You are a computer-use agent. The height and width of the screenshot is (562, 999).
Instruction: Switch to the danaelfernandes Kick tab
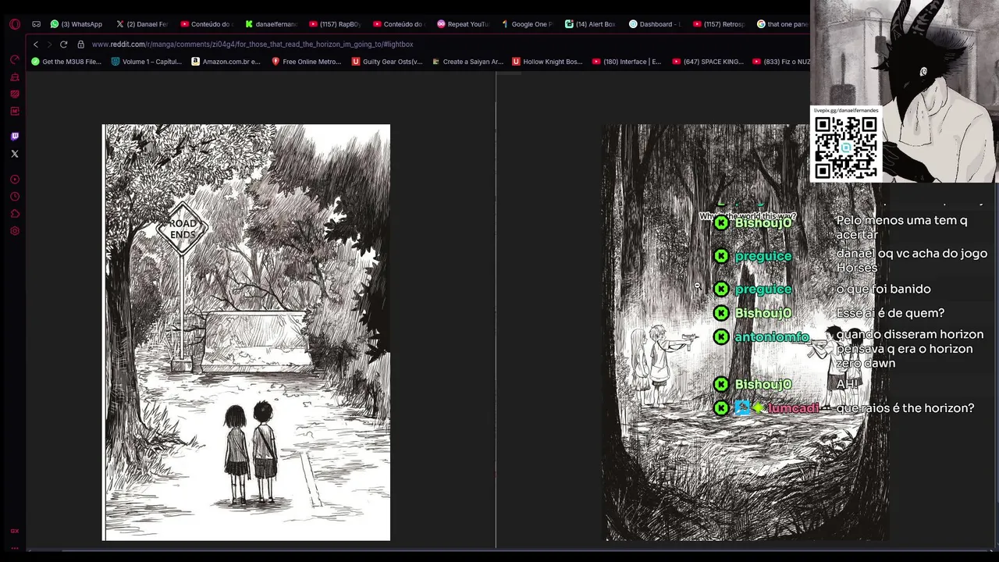[x=272, y=24]
